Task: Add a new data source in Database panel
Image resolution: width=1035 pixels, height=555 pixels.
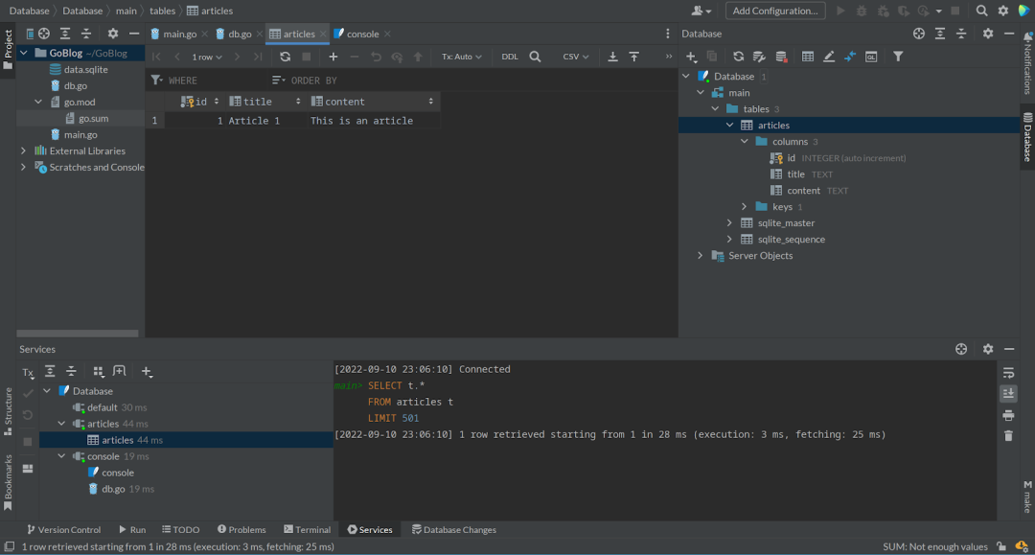Action: (x=691, y=57)
